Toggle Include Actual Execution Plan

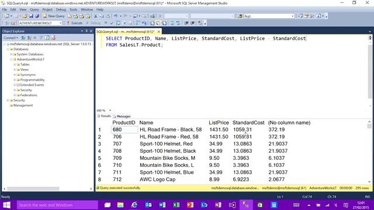[x=138, y=23]
